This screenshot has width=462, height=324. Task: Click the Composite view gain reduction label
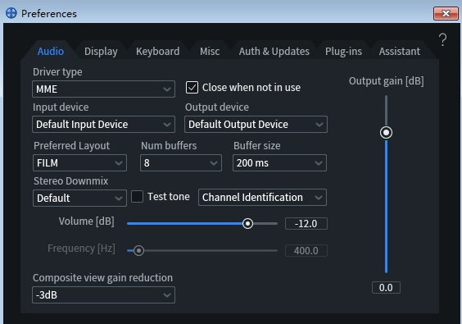[x=102, y=278]
